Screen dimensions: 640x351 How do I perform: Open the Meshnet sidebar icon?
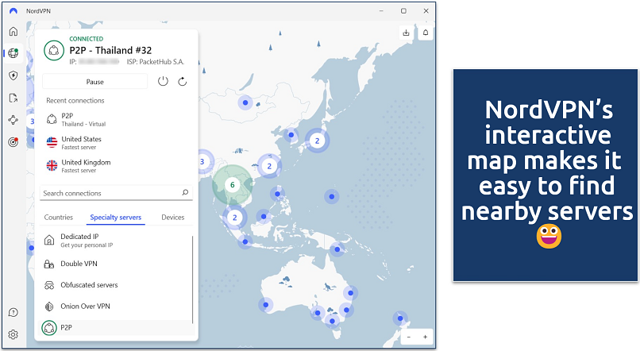click(13, 120)
